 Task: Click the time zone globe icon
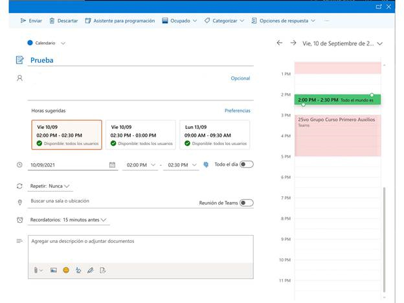point(206,165)
